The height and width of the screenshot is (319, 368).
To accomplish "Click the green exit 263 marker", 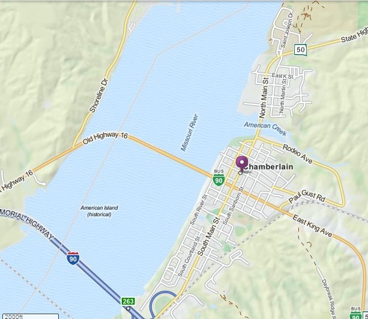I will coord(128,301).
